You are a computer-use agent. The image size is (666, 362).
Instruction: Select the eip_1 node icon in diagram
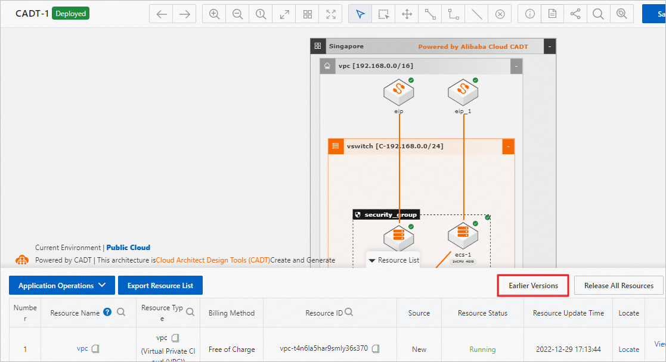coord(463,92)
